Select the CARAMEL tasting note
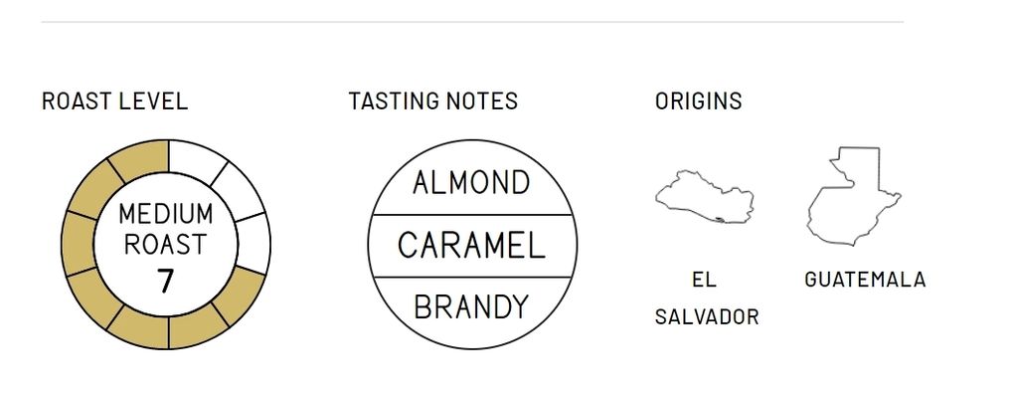Screen dimensions: 1018x399 (471, 246)
